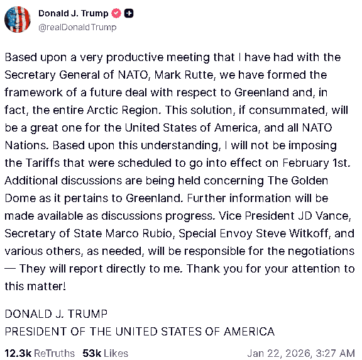The image size is (362, 360).
Task: Click the words The Golden in the post
Action: (x=298, y=181)
